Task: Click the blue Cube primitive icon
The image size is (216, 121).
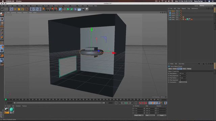Action: pyautogui.click(x=60, y=9)
